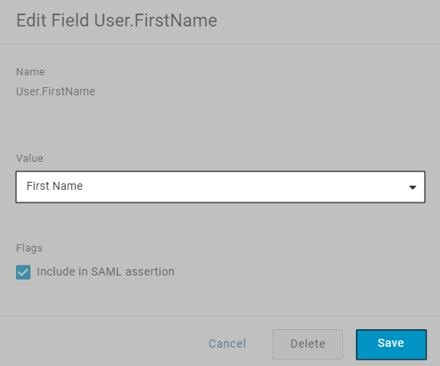The image size is (440, 366).
Task: Click the blue Save button
Action: (x=391, y=344)
